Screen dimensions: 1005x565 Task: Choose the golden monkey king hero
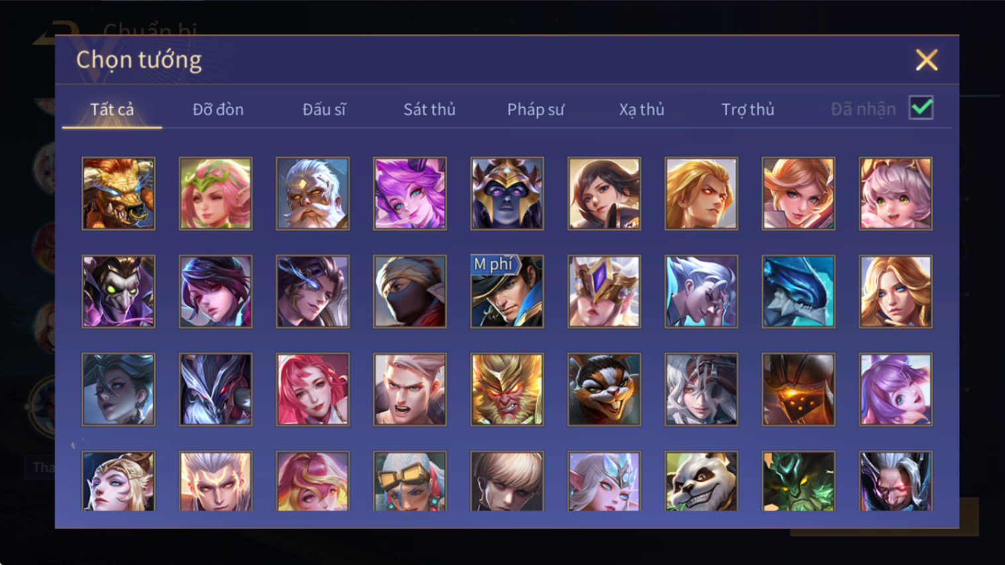[507, 389]
